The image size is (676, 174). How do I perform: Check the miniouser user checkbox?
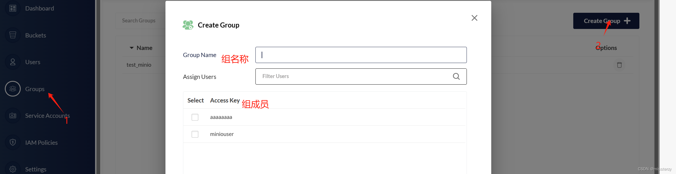[x=195, y=134]
